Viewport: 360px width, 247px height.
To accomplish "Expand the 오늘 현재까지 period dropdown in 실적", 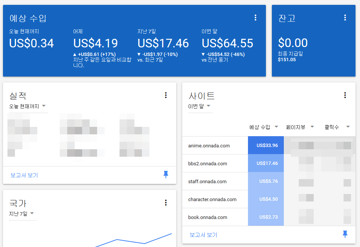I will [x=28, y=106].
